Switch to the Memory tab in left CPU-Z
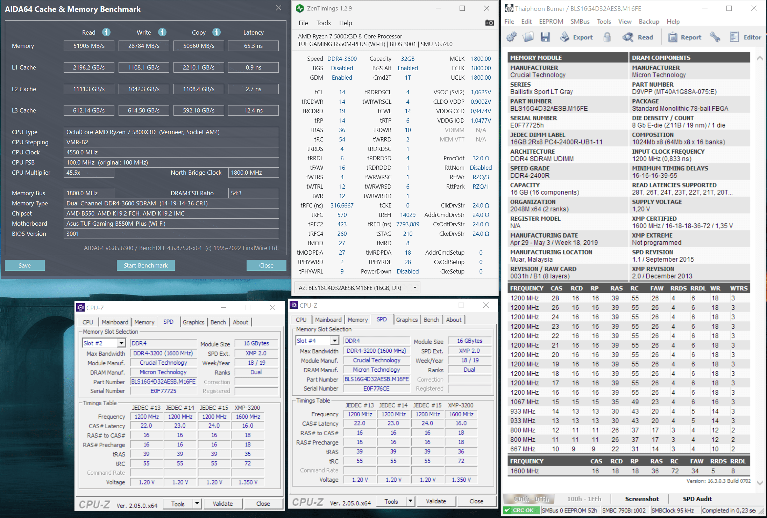 (144, 322)
